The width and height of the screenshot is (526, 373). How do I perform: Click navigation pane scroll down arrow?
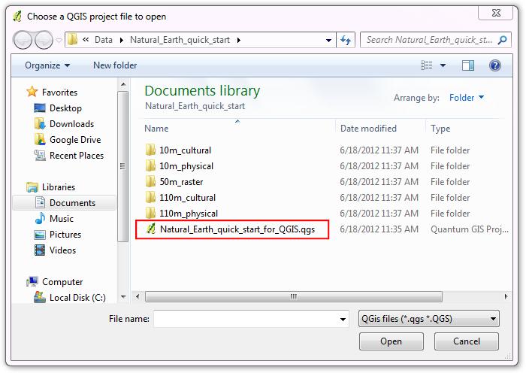pos(123,297)
